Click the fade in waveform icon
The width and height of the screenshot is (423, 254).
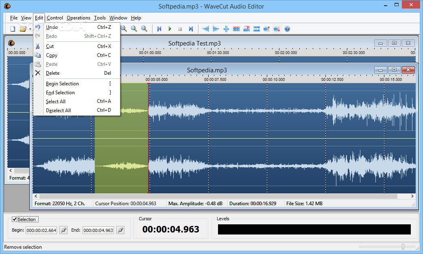(x=206, y=29)
